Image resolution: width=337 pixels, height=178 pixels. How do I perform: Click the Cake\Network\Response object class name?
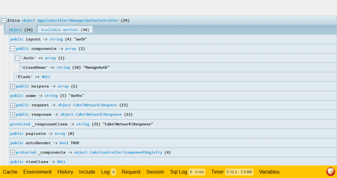(99, 114)
